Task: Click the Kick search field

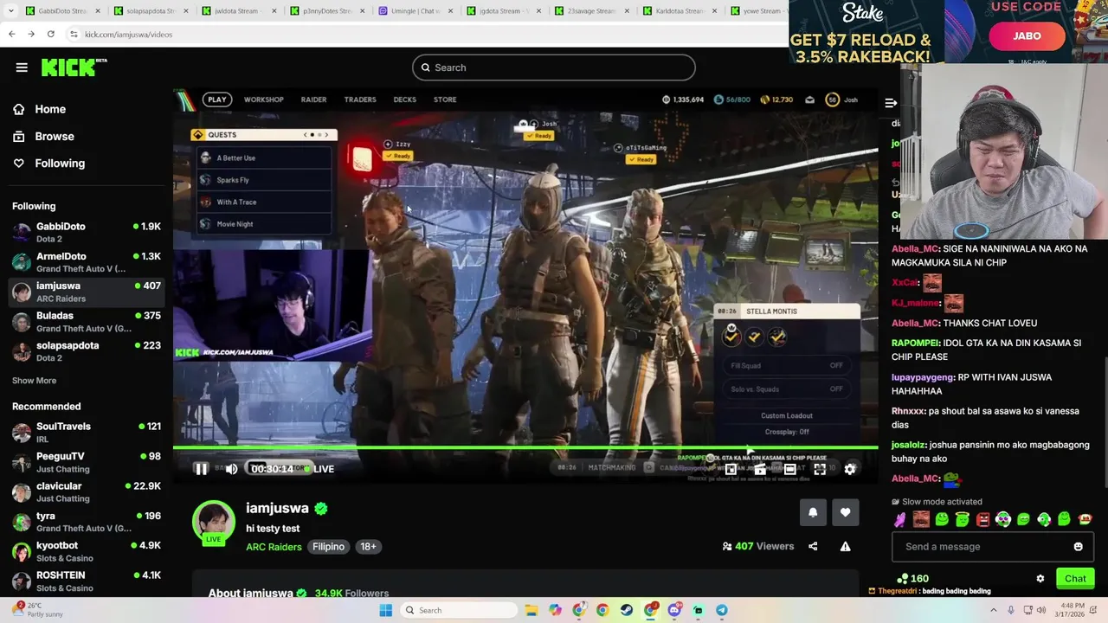Action: pos(554,67)
